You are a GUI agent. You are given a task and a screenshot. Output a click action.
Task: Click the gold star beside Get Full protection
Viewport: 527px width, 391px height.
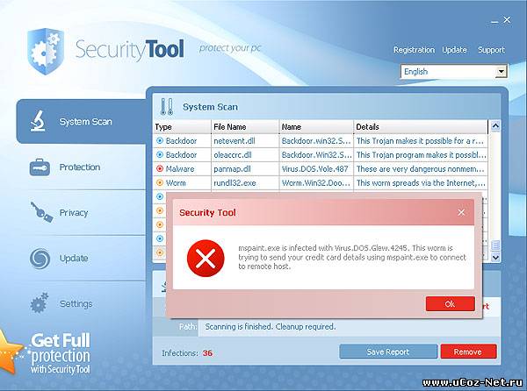point(10,352)
